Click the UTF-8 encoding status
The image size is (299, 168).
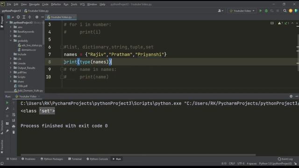coord(241,163)
